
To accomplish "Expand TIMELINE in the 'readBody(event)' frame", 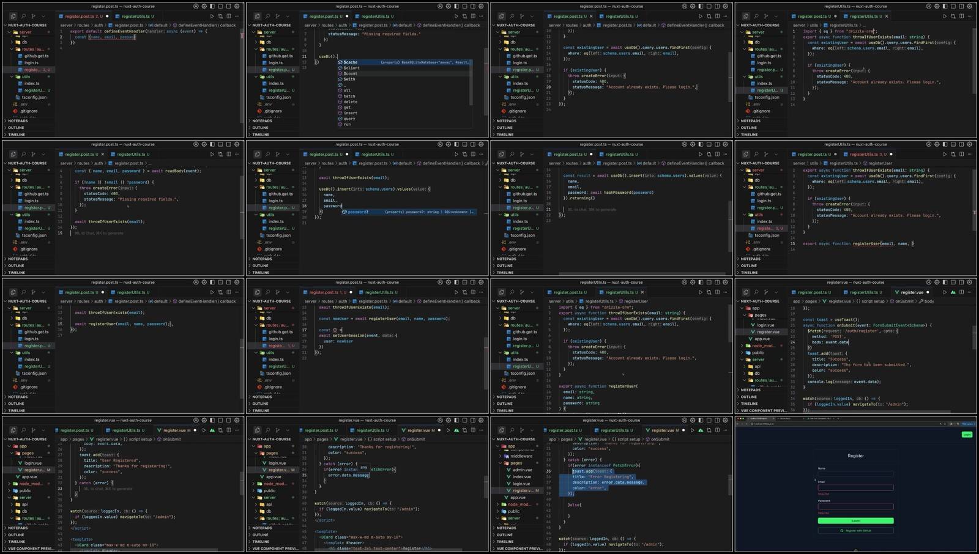I will tap(29, 273).
